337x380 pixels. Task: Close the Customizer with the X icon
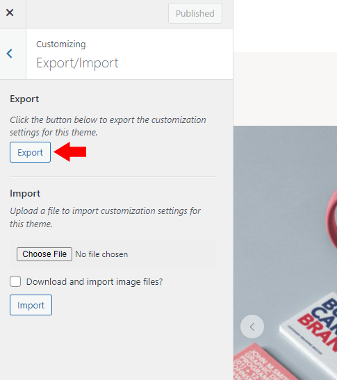click(x=10, y=13)
